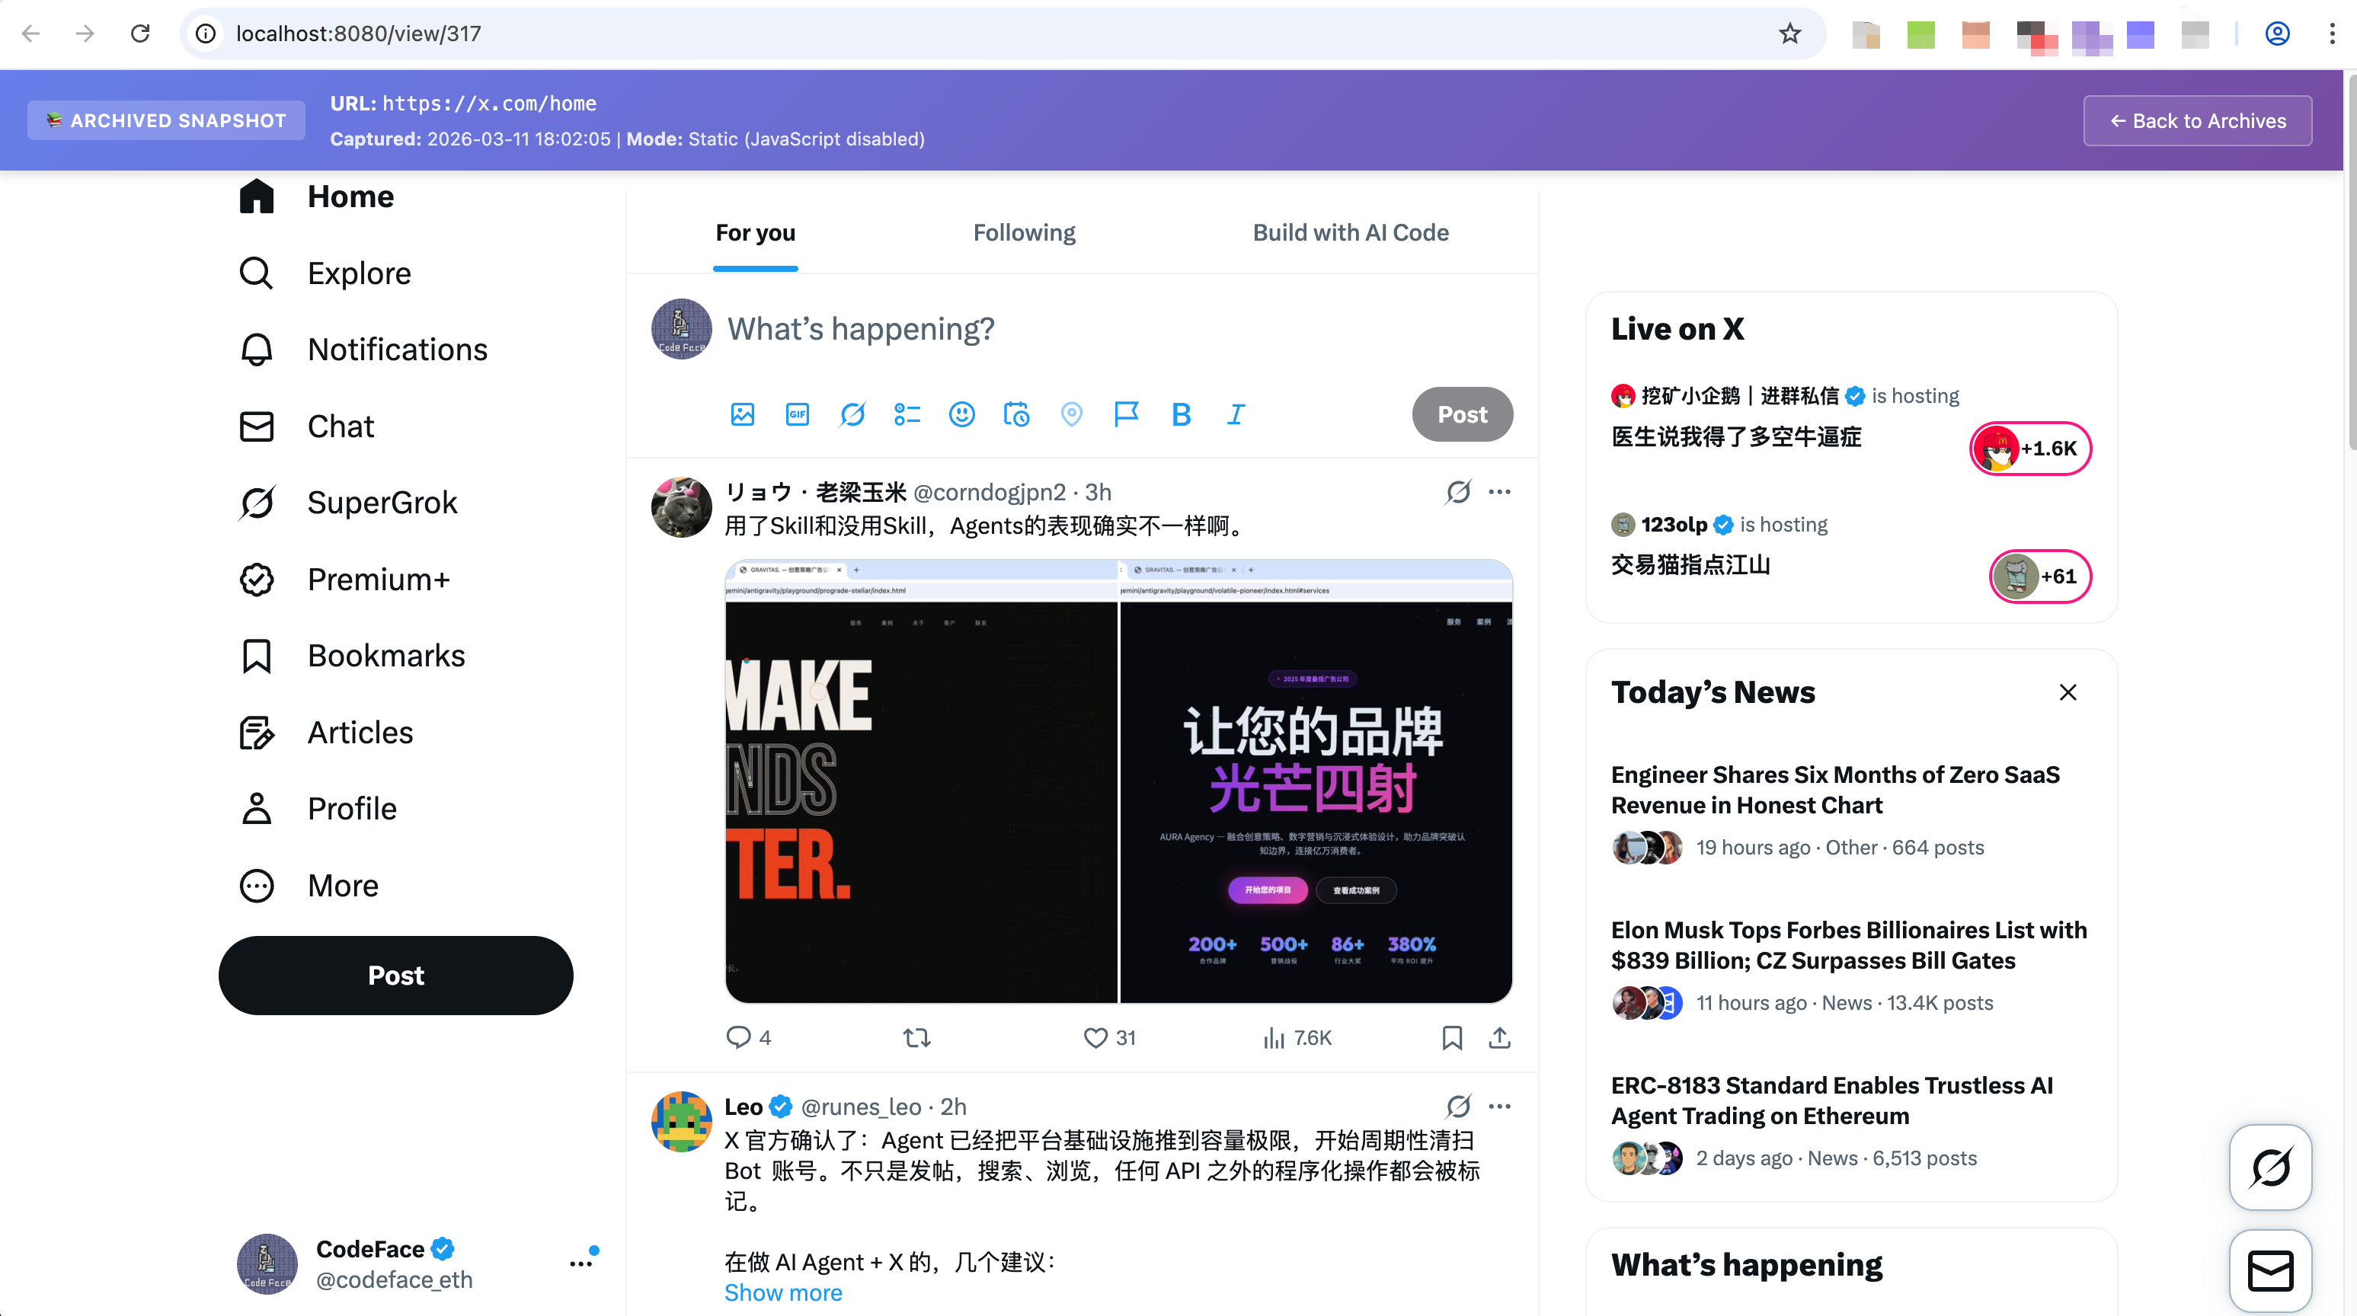The width and height of the screenshot is (2357, 1316).
Task: Add media image to the post
Action: pos(742,414)
